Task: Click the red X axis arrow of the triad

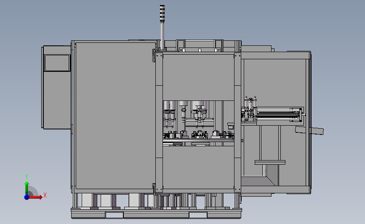Action: [x=35, y=197]
